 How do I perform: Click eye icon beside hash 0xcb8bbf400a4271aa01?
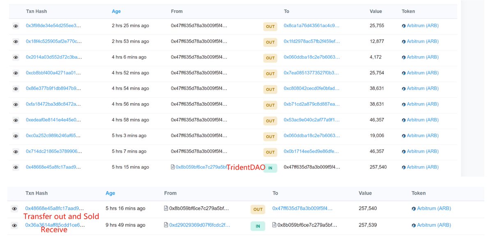point(16,73)
